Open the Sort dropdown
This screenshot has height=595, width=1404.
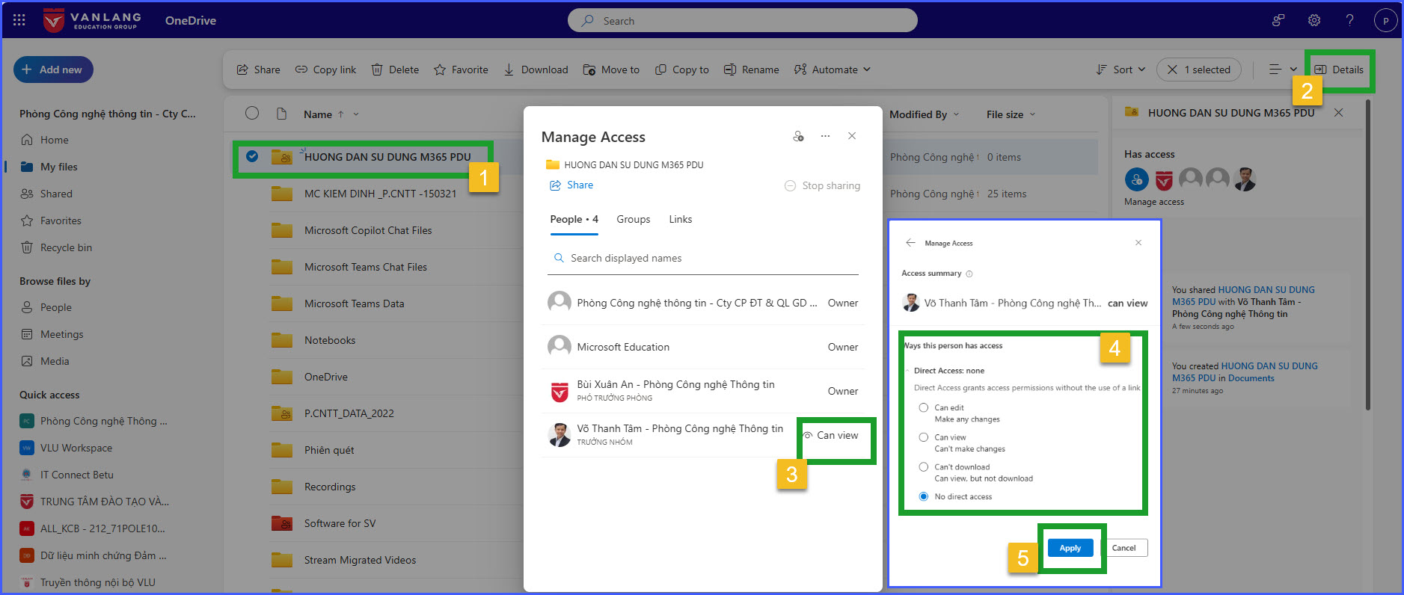[1121, 70]
